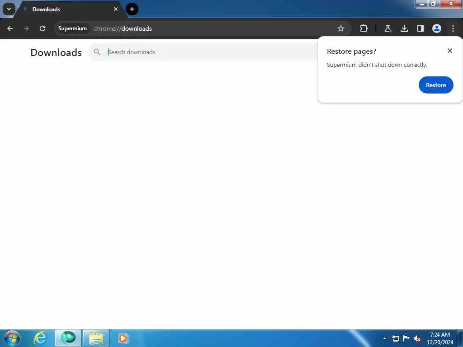The height and width of the screenshot is (347, 463).
Task: Show hidden system tray icons
Action: 384,338
